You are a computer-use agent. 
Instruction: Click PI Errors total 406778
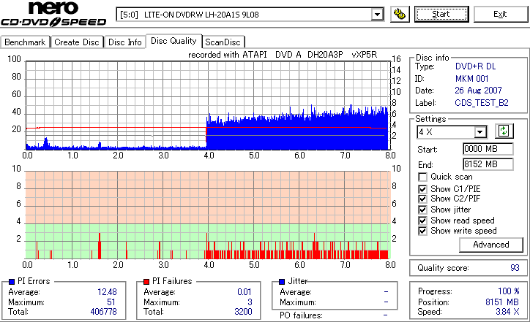(x=103, y=312)
